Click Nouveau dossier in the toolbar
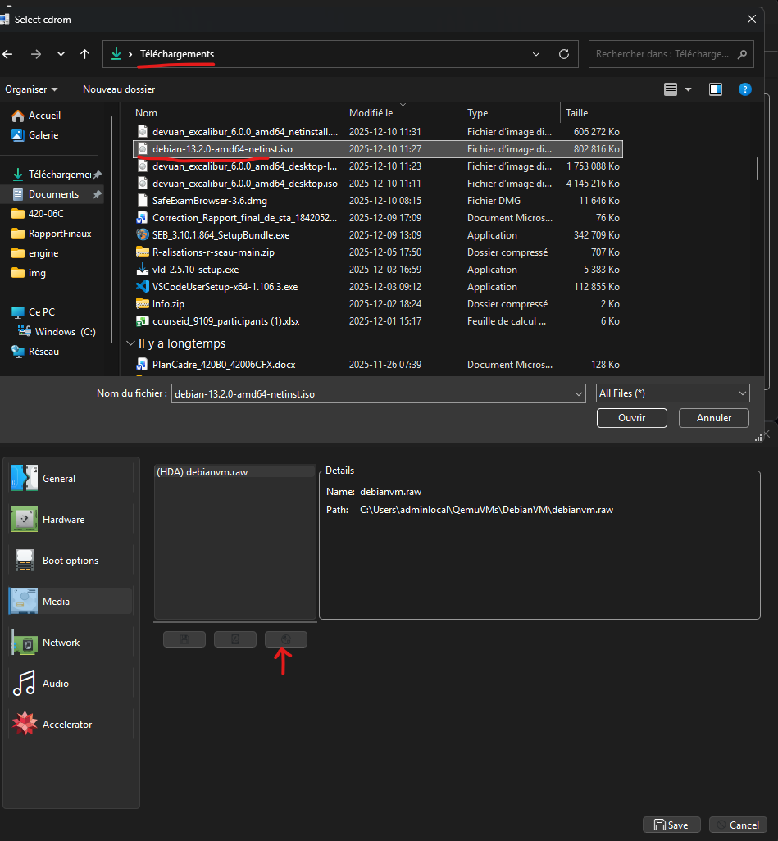The width and height of the screenshot is (778, 841). tap(119, 89)
